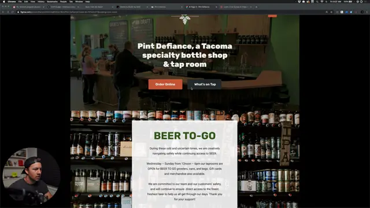
Task: Open the Edit menu
Action: [26, 1]
